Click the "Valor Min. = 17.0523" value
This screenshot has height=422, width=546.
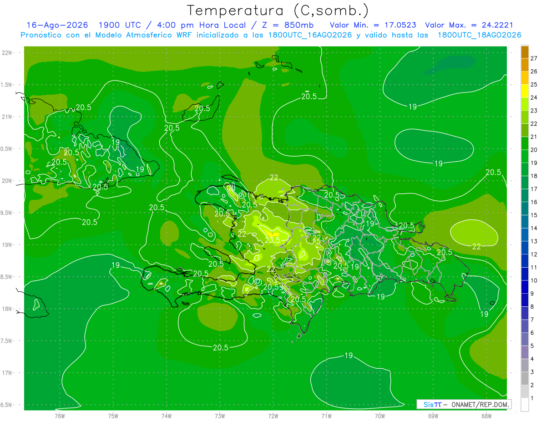coord(373,25)
